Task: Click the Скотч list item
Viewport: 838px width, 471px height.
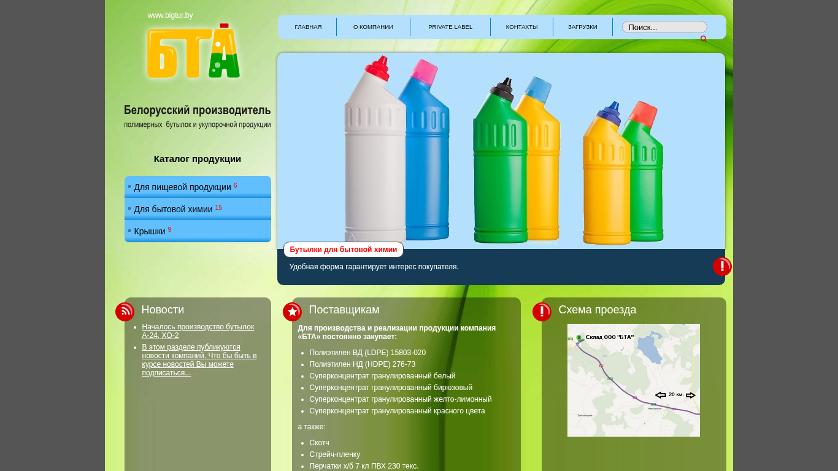Action: 319,443
